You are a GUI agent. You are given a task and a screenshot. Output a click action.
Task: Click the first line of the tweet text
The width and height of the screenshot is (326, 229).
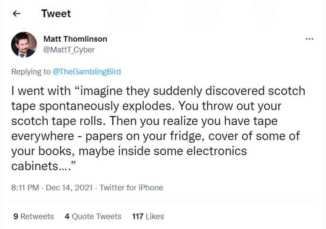(x=158, y=91)
